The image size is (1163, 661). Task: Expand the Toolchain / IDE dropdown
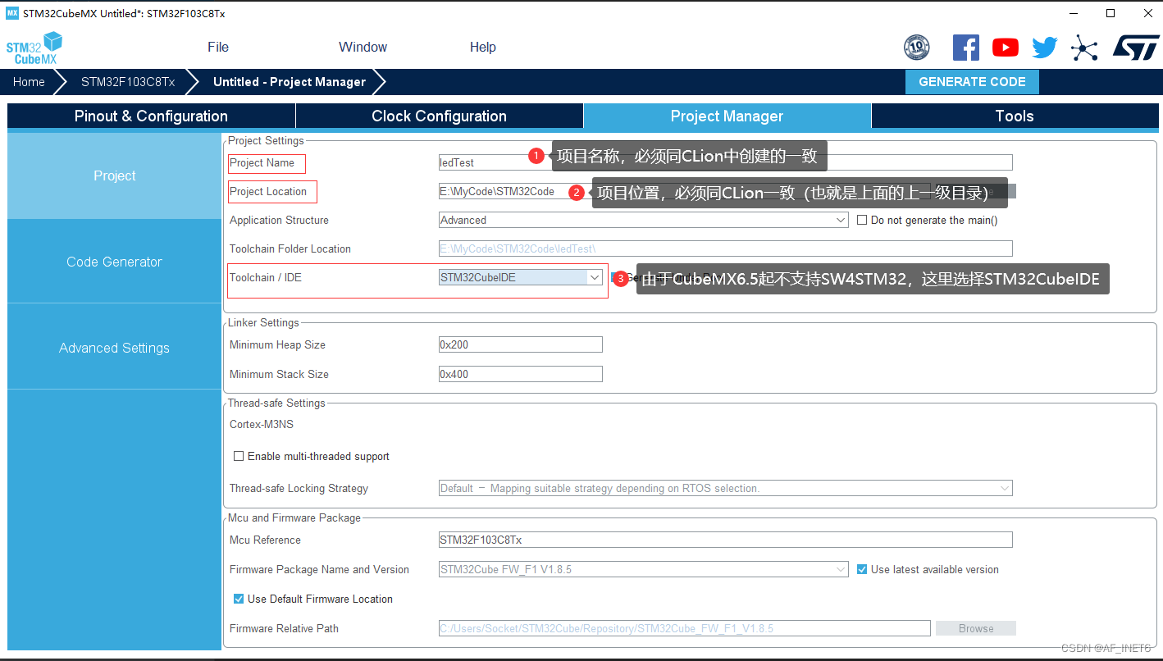point(522,277)
